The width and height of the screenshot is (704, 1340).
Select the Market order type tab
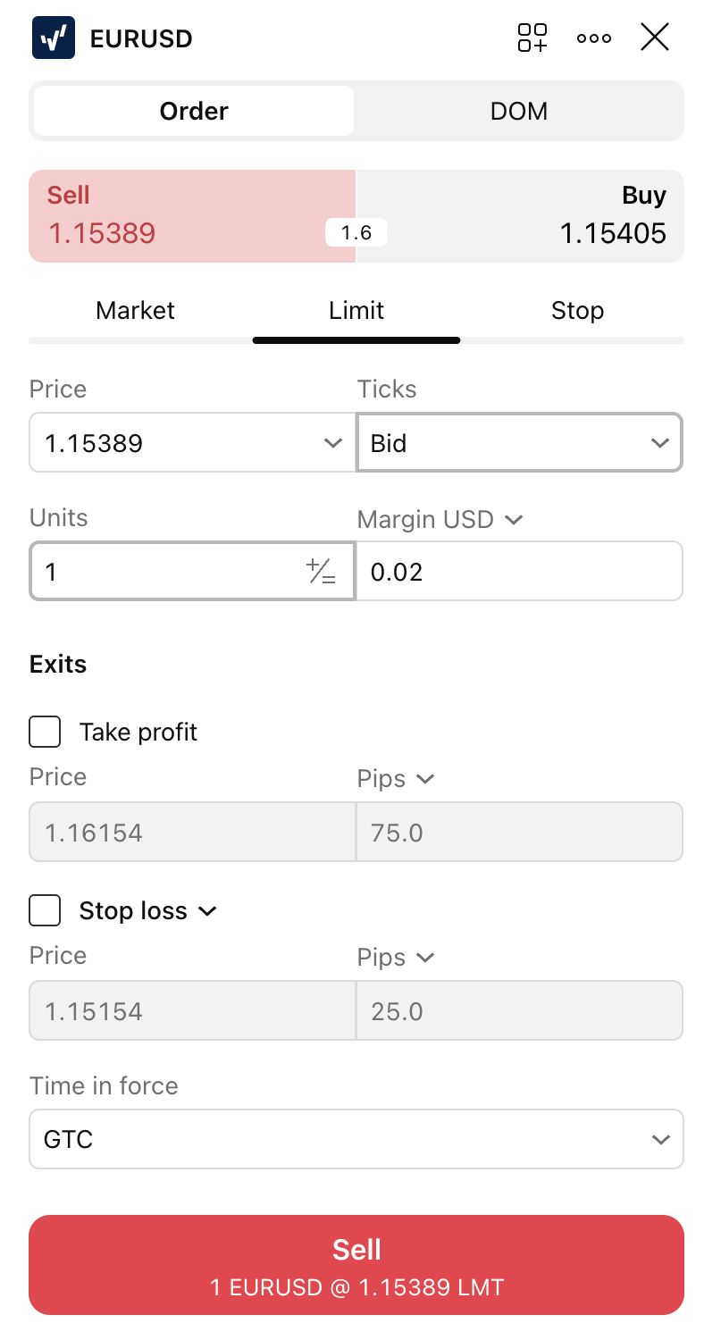pyautogui.click(x=136, y=311)
